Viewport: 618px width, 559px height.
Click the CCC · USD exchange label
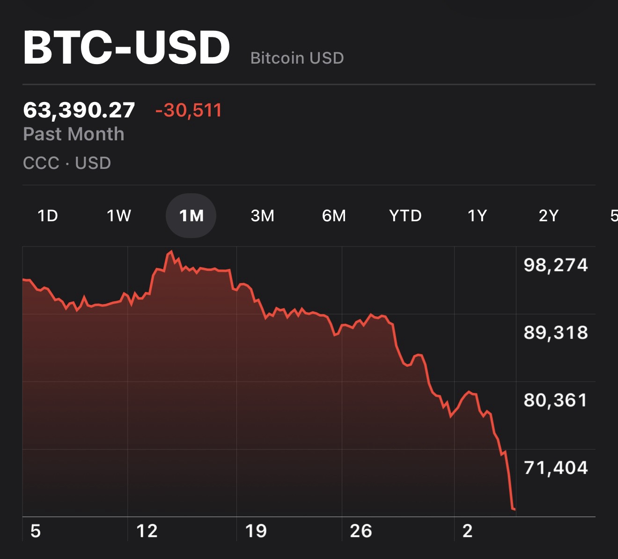(x=67, y=163)
